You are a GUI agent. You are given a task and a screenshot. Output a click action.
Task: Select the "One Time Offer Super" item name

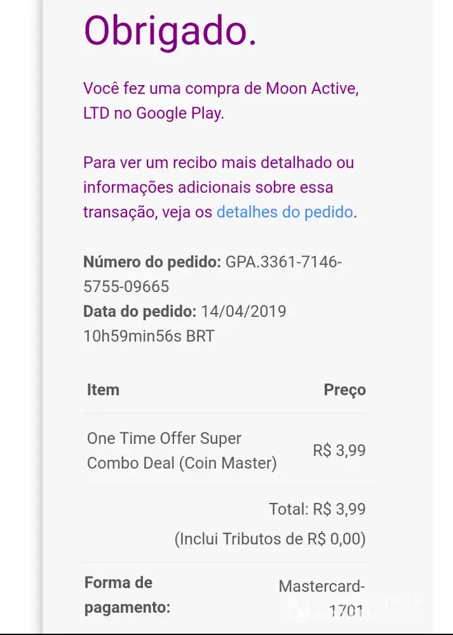(x=164, y=438)
